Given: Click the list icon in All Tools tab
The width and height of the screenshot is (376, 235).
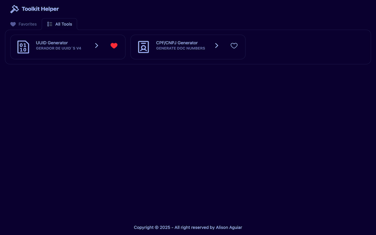Looking at the screenshot, I should pos(50,24).
